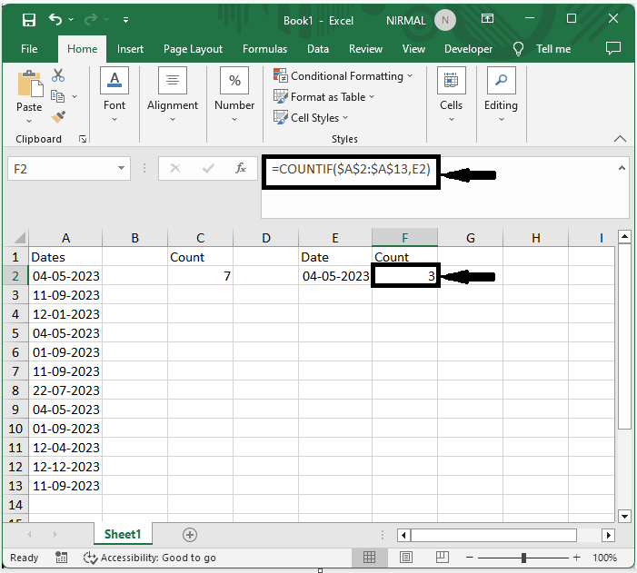Click the Select All corner triangle

(17, 237)
